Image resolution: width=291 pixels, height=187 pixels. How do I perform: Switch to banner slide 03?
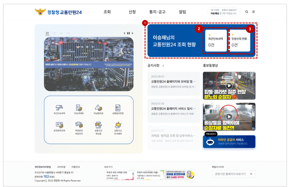[61, 33]
